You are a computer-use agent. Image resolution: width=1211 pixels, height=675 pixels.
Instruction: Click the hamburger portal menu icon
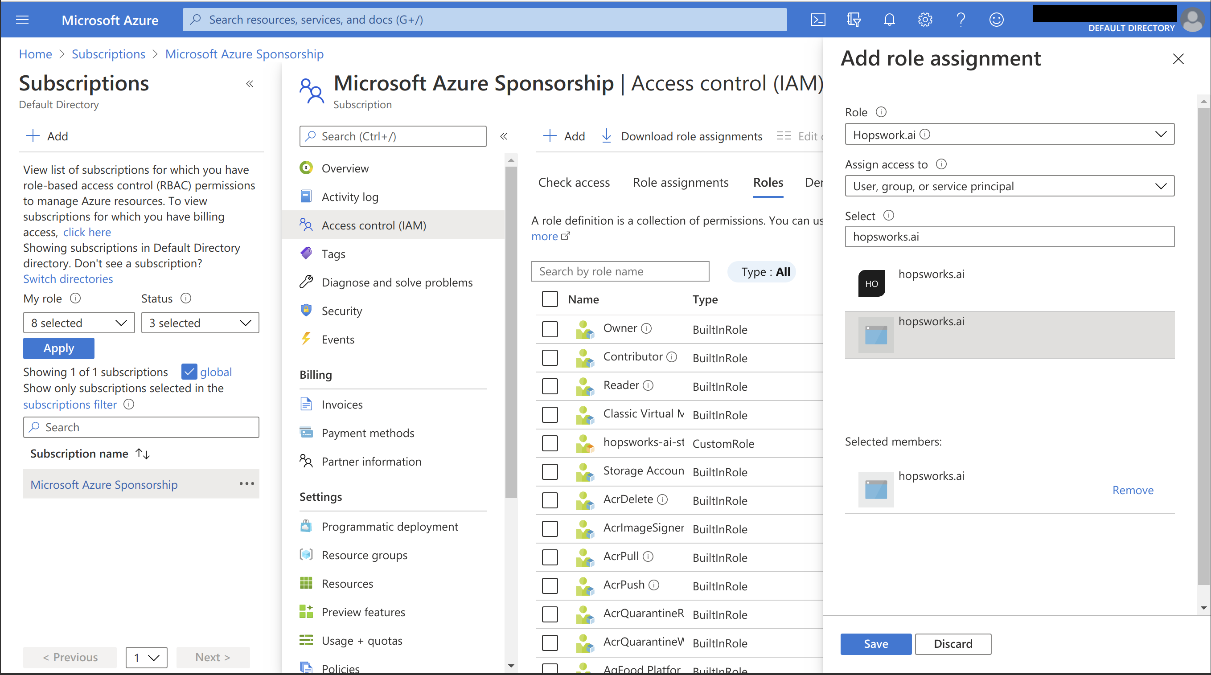coord(22,20)
